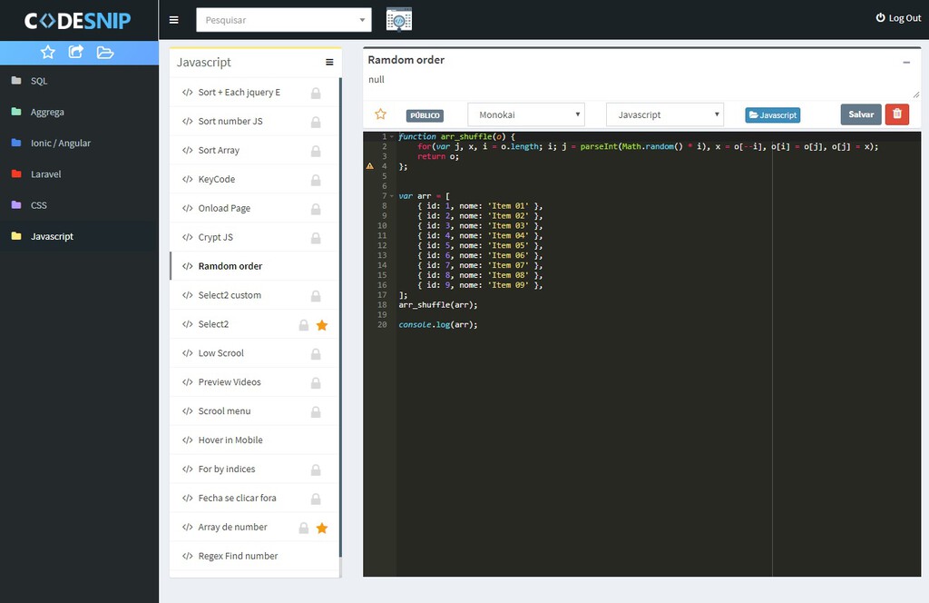Delete snippet with red trash button

(896, 114)
